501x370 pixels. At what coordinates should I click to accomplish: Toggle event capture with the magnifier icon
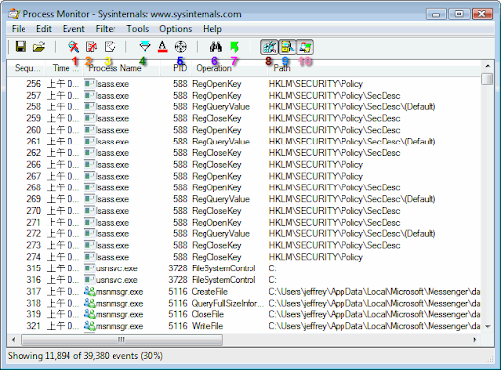[74, 47]
